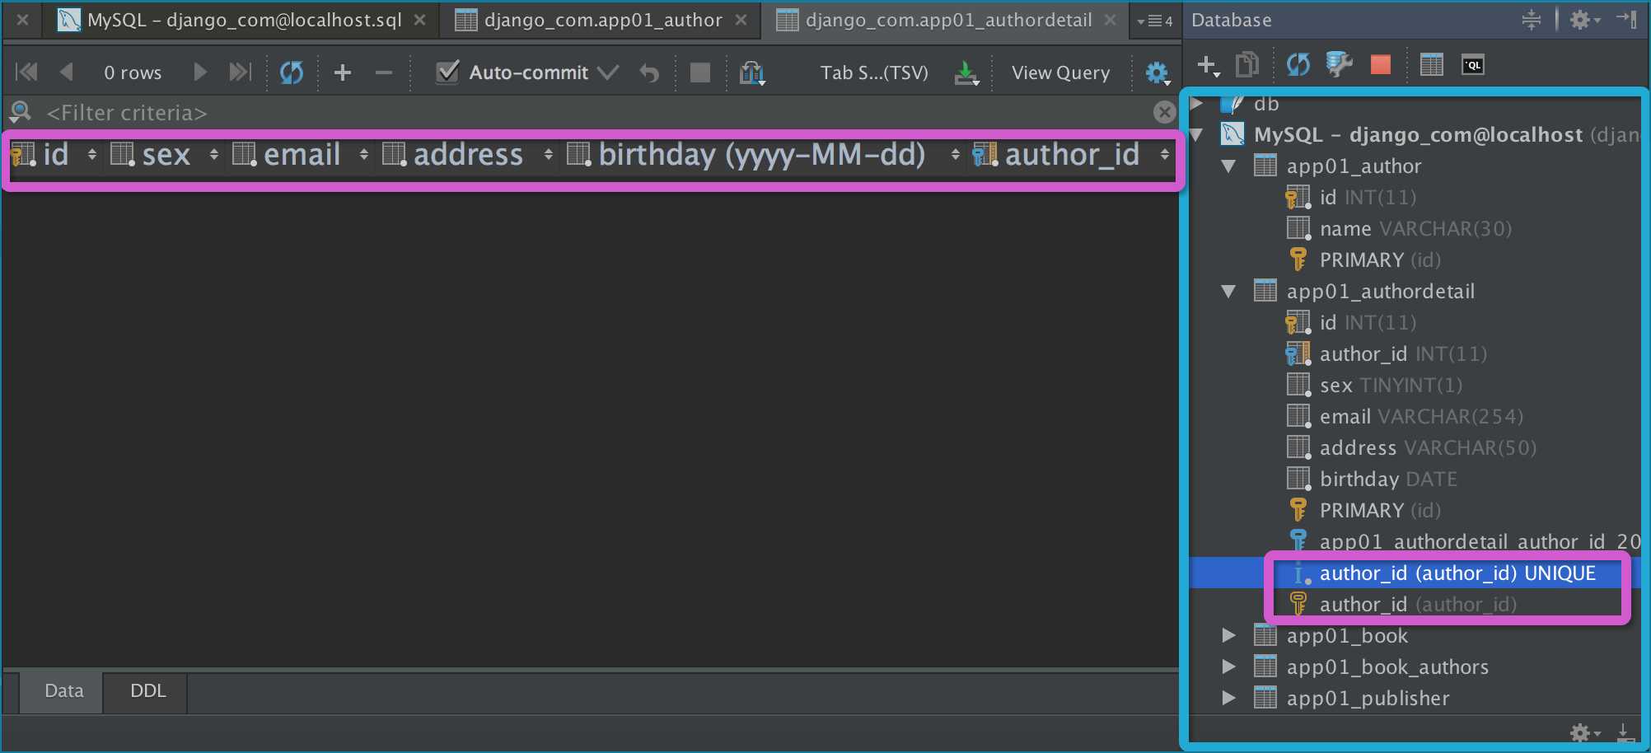Screen dimensions: 1651x753
Task: Expand the app01_book table
Action: click(x=1228, y=635)
